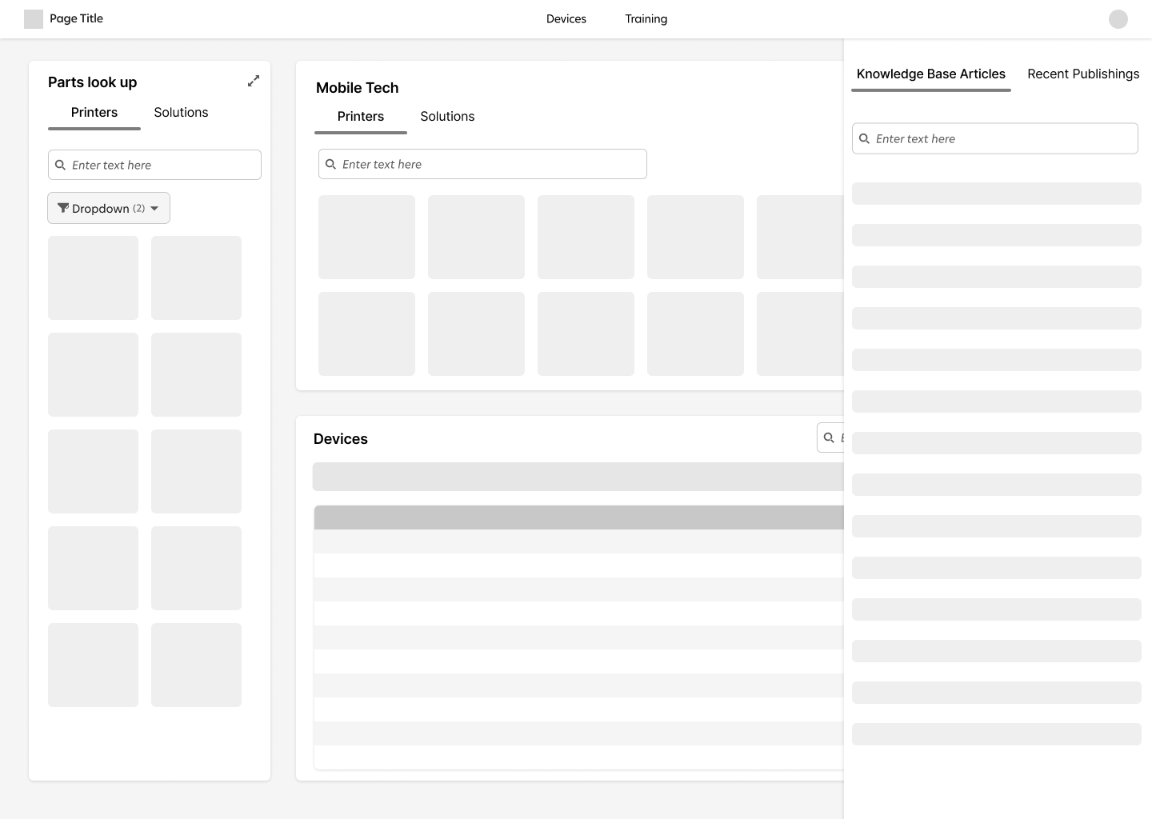Click the magnifier in Knowledge Base Articles search

click(x=864, y=138)
